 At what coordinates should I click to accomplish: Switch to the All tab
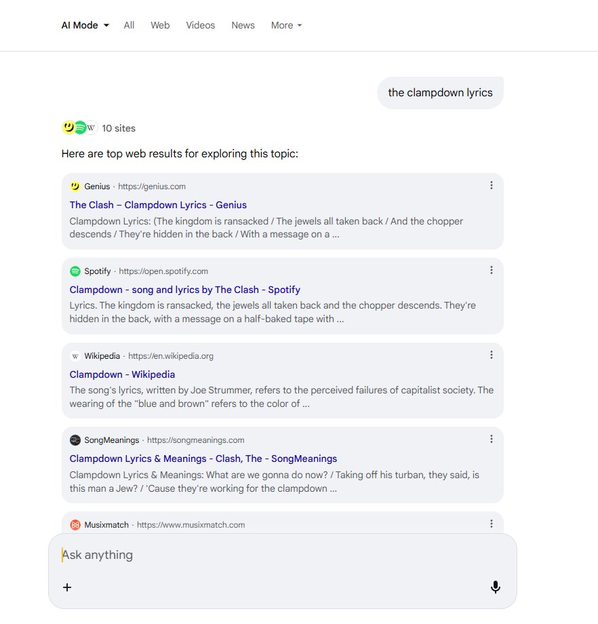(129, 25)
